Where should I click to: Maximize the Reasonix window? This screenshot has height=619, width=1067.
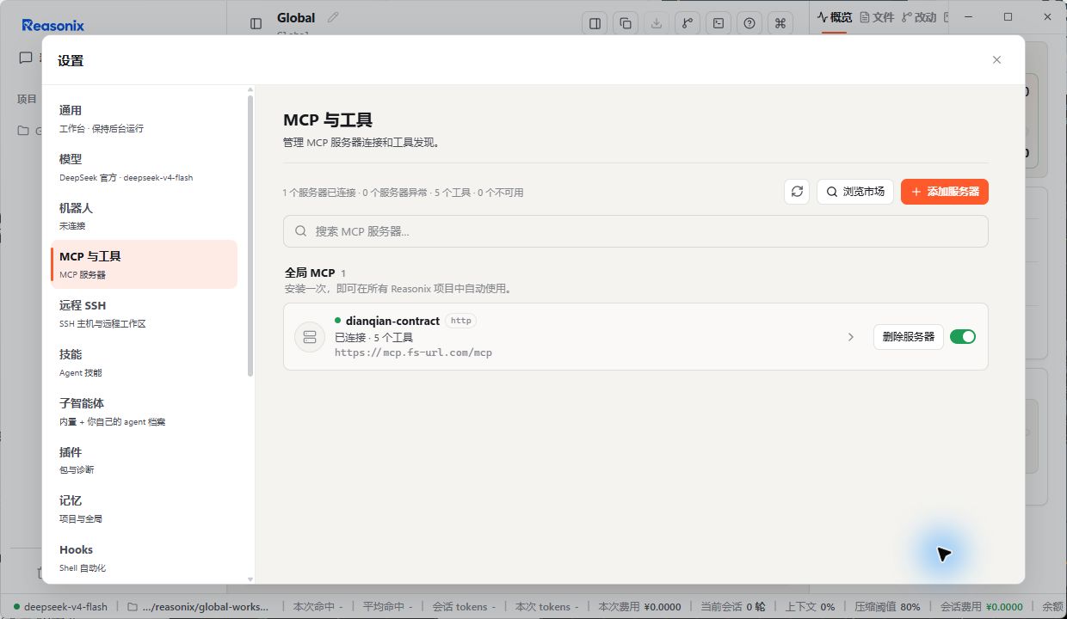point(1008,16)
